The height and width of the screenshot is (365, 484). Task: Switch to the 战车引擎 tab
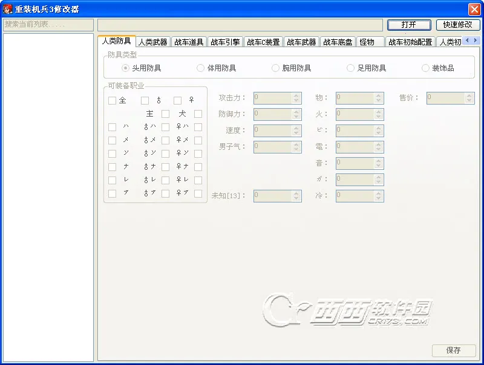224,41
